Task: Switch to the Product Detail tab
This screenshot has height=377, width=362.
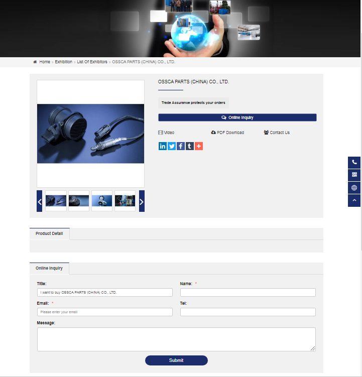Action: click(x=49, y=233)
